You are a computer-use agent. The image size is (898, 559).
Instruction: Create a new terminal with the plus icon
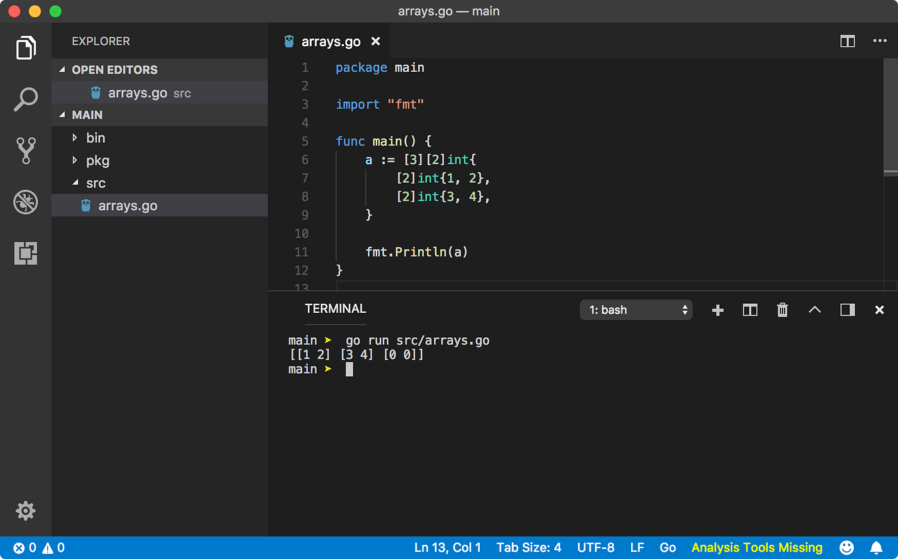(x=717, y=310)
